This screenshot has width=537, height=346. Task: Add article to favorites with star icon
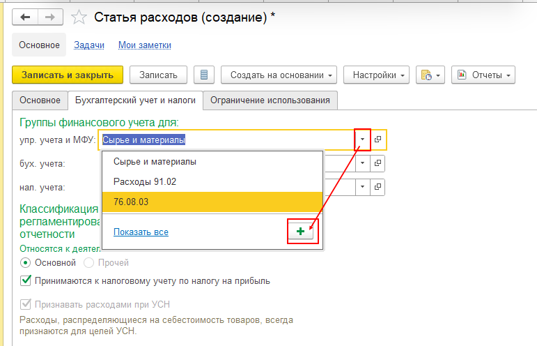(80, 17)
